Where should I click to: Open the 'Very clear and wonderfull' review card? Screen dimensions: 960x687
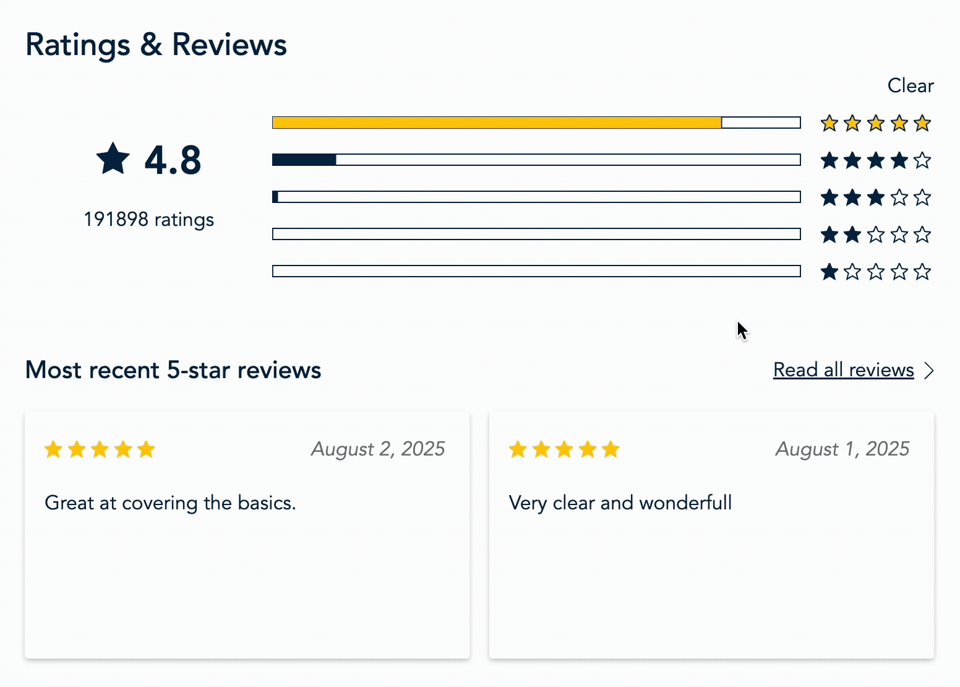click(x=711, y=535)
